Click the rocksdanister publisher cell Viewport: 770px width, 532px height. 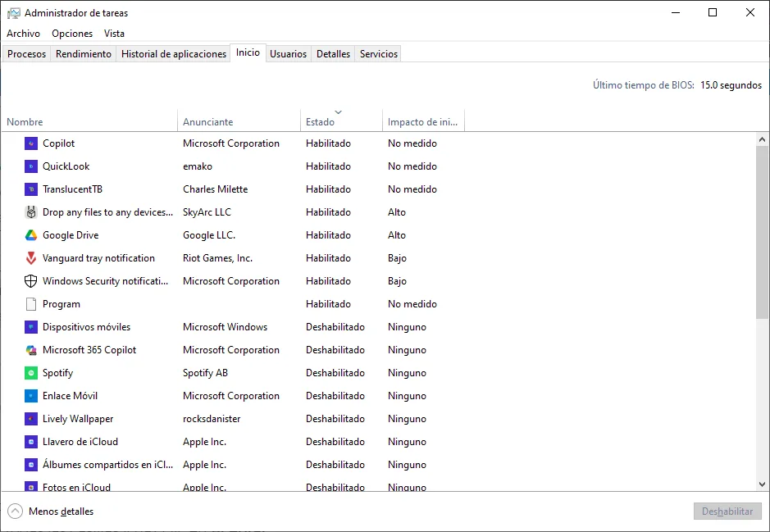[x=212, y=419]
